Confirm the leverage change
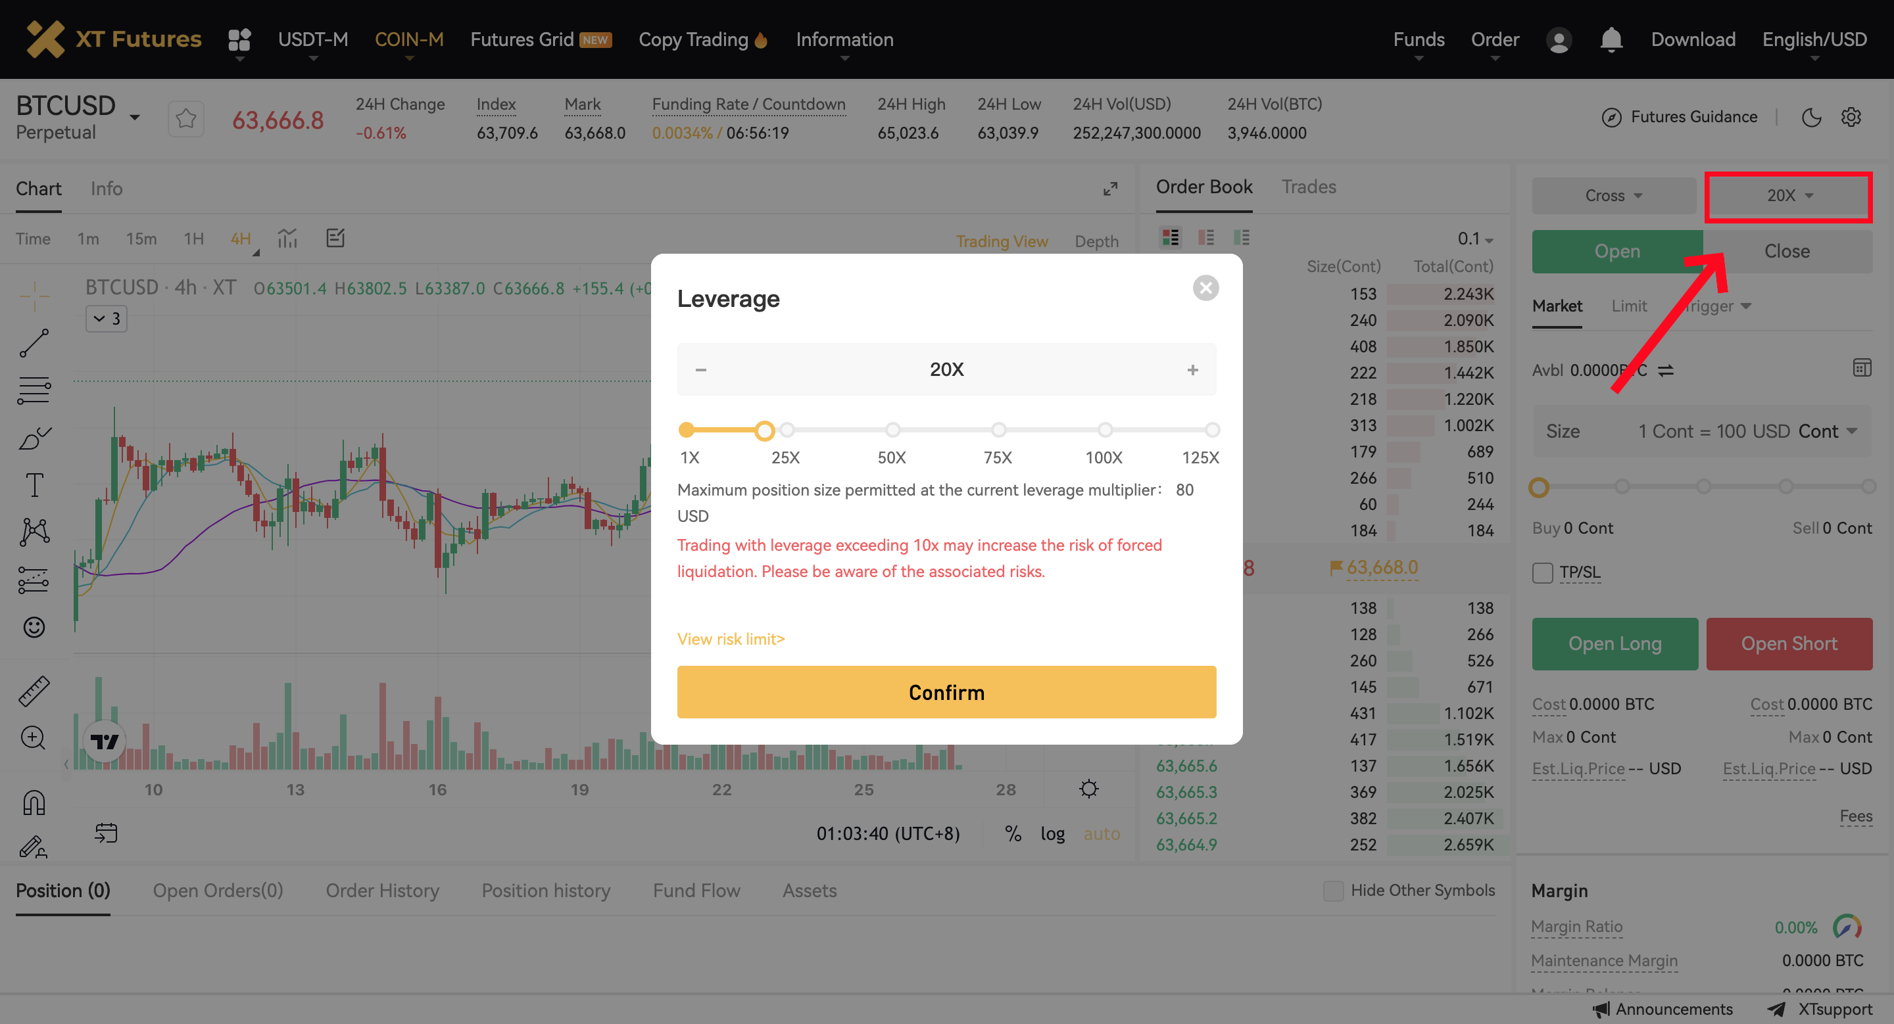This screenshot has height=1024, width=1894. click(946, 691)
